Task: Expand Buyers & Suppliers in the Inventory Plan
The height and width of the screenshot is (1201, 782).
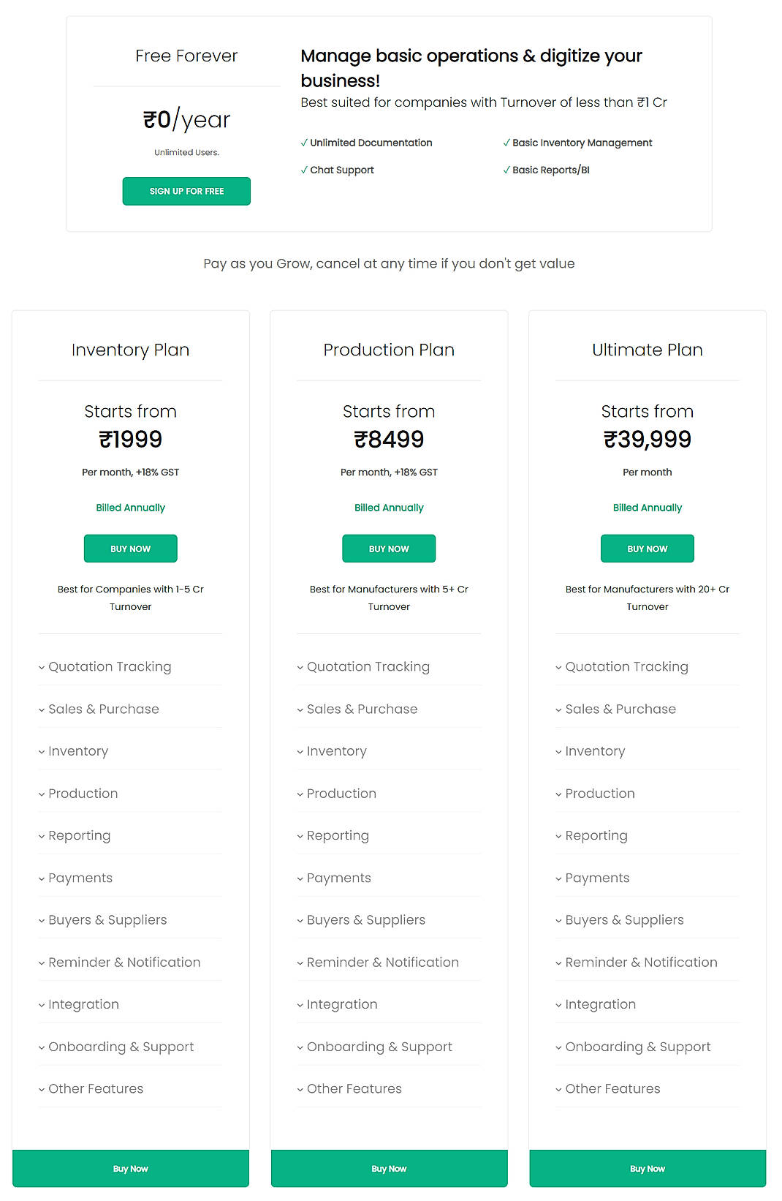Action: (x=107, y=920)
